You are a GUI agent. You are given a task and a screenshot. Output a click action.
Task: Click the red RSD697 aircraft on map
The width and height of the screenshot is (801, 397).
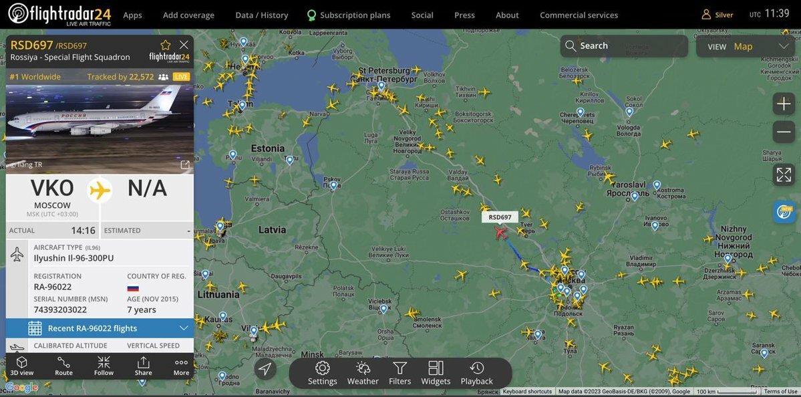point(500,233)
